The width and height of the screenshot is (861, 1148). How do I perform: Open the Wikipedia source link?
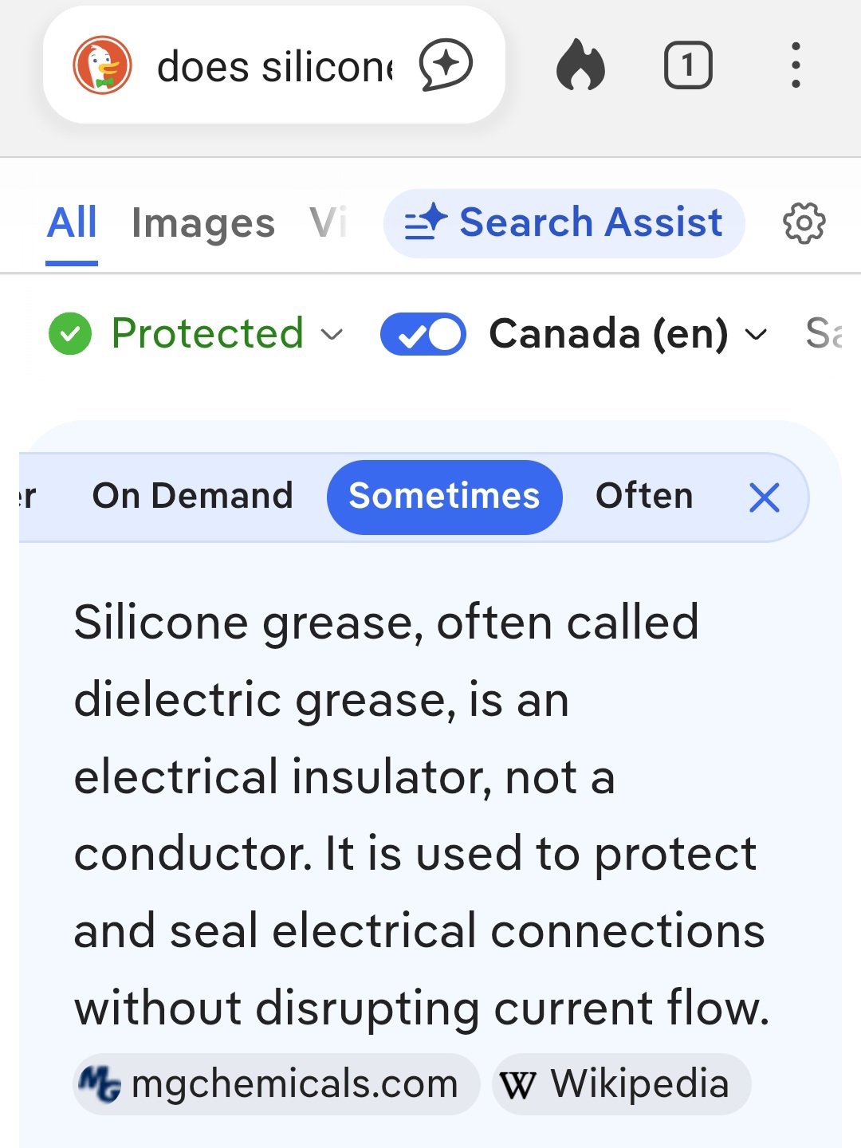tap(621, 1084)
